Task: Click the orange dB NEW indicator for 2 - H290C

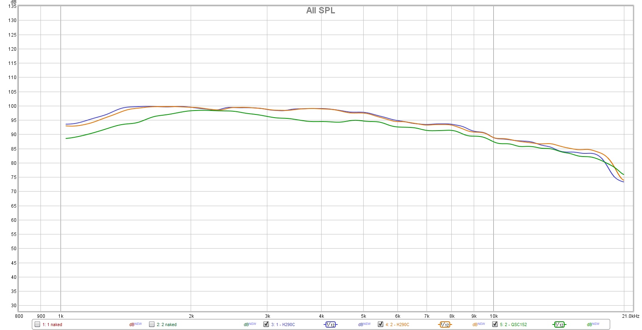Action: [x=478, y=324]
